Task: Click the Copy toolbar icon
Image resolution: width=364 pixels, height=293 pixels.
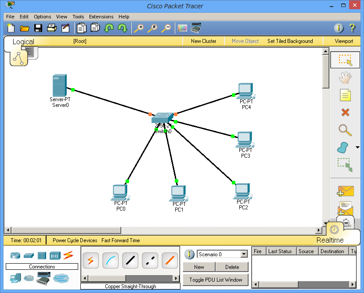Action: coord(82,28)
